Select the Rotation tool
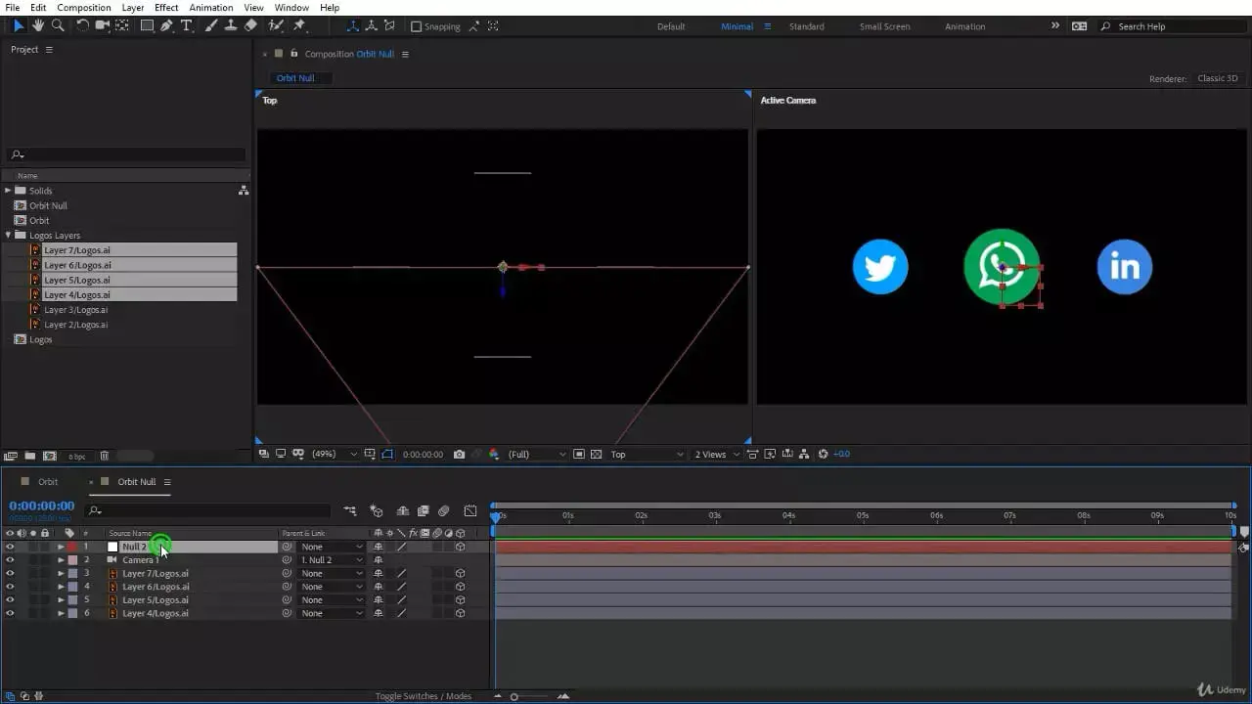Screen dimensions: 1252x704 coord(82,25)
